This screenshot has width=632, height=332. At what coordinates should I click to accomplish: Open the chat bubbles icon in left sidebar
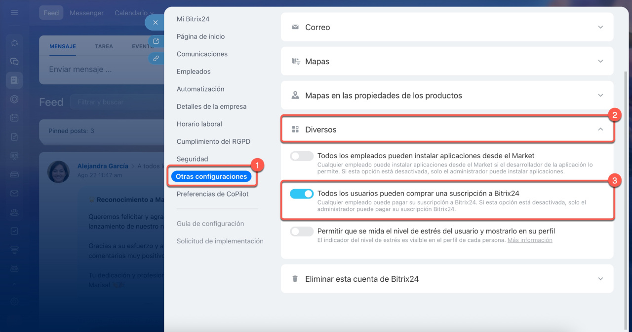coord(14,62)
